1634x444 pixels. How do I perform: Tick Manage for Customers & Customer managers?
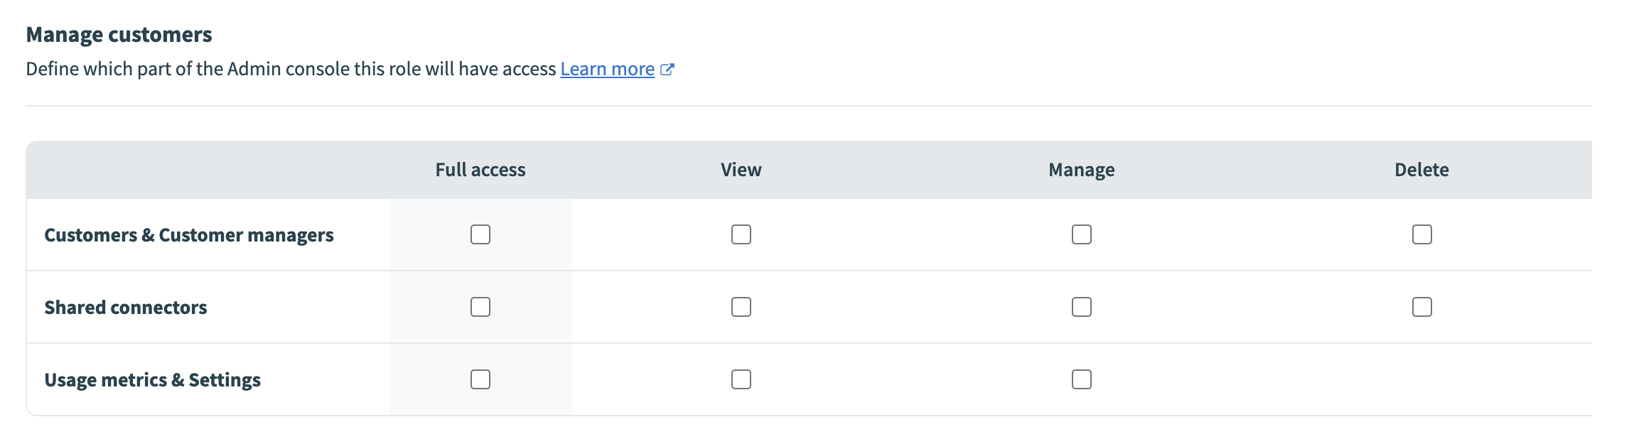(x=1082, y=234)
